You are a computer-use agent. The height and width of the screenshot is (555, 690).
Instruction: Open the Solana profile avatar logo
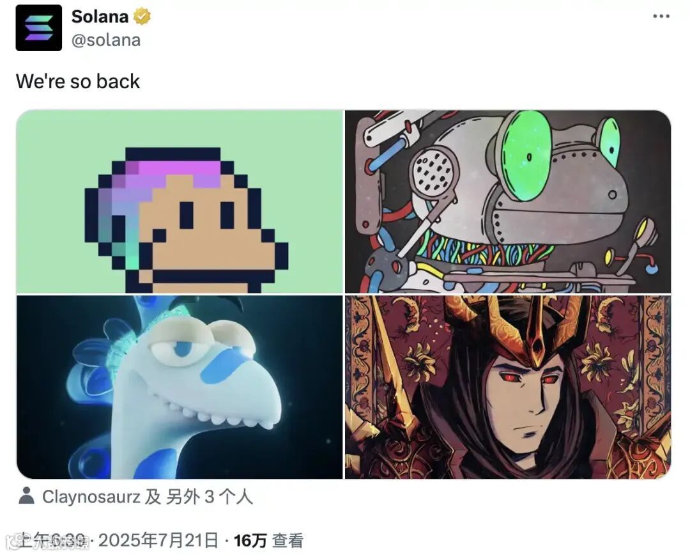pos(39,27)
